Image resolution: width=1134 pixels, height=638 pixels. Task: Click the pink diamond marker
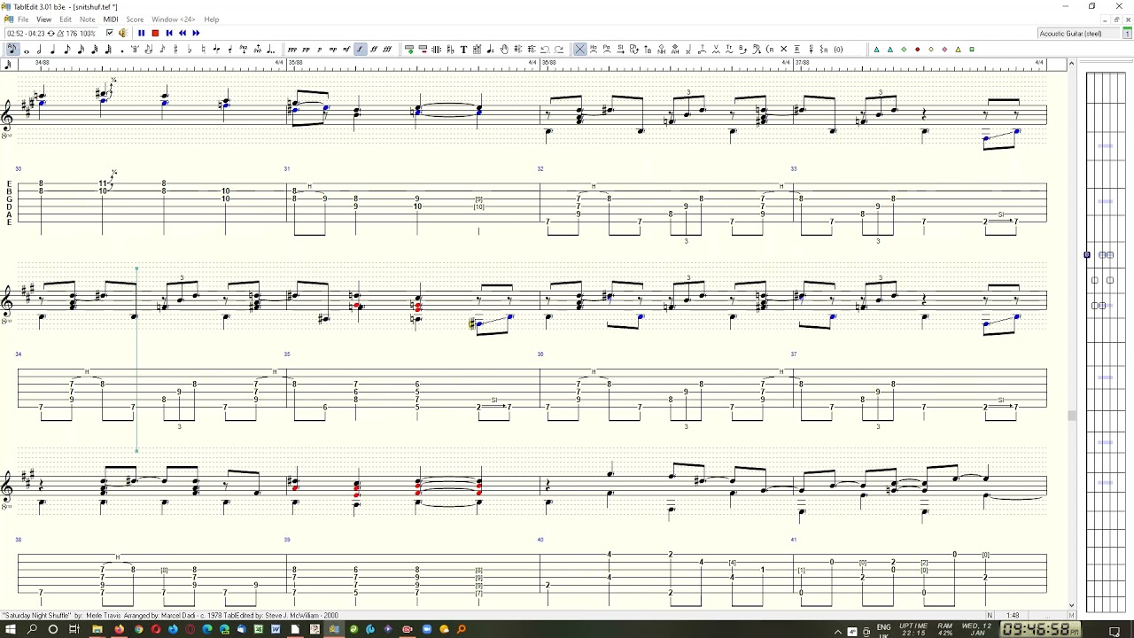pyautogui.click(x=944, y=50)
